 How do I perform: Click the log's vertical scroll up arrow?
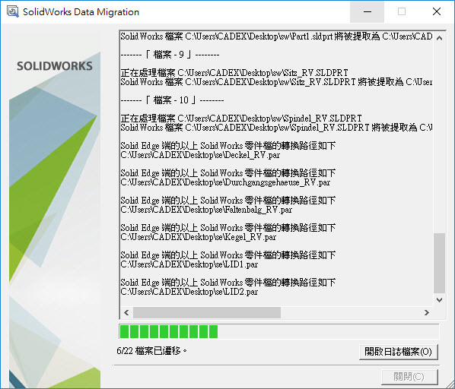point(439,38)
